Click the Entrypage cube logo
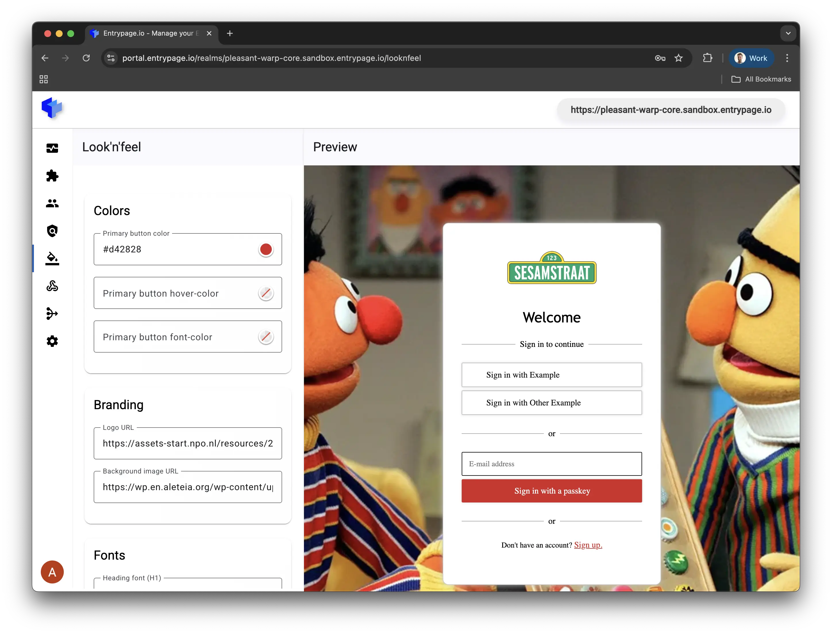The height and width of the screenshot is (634, 832). pos(52,108)
